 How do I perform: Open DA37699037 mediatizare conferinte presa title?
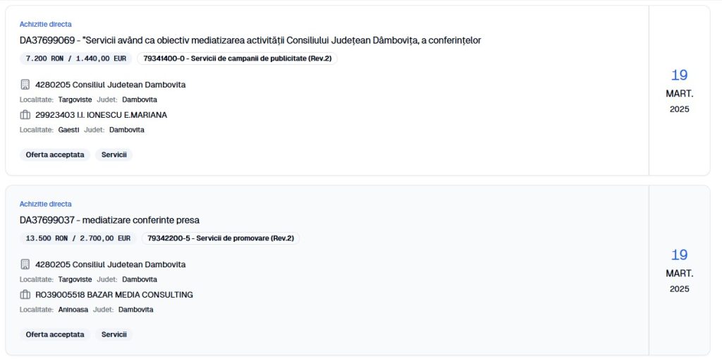pos(109,220)
